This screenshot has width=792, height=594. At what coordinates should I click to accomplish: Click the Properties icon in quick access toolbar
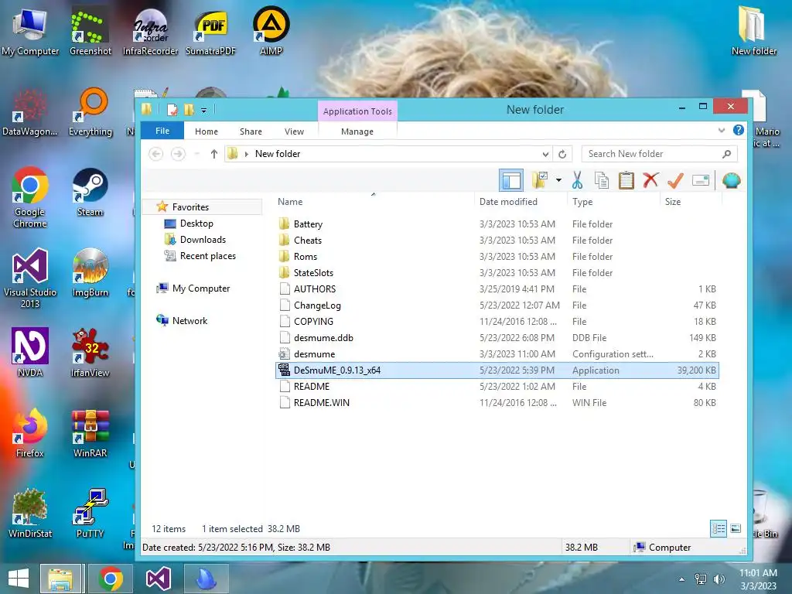(x=172, y=109)
